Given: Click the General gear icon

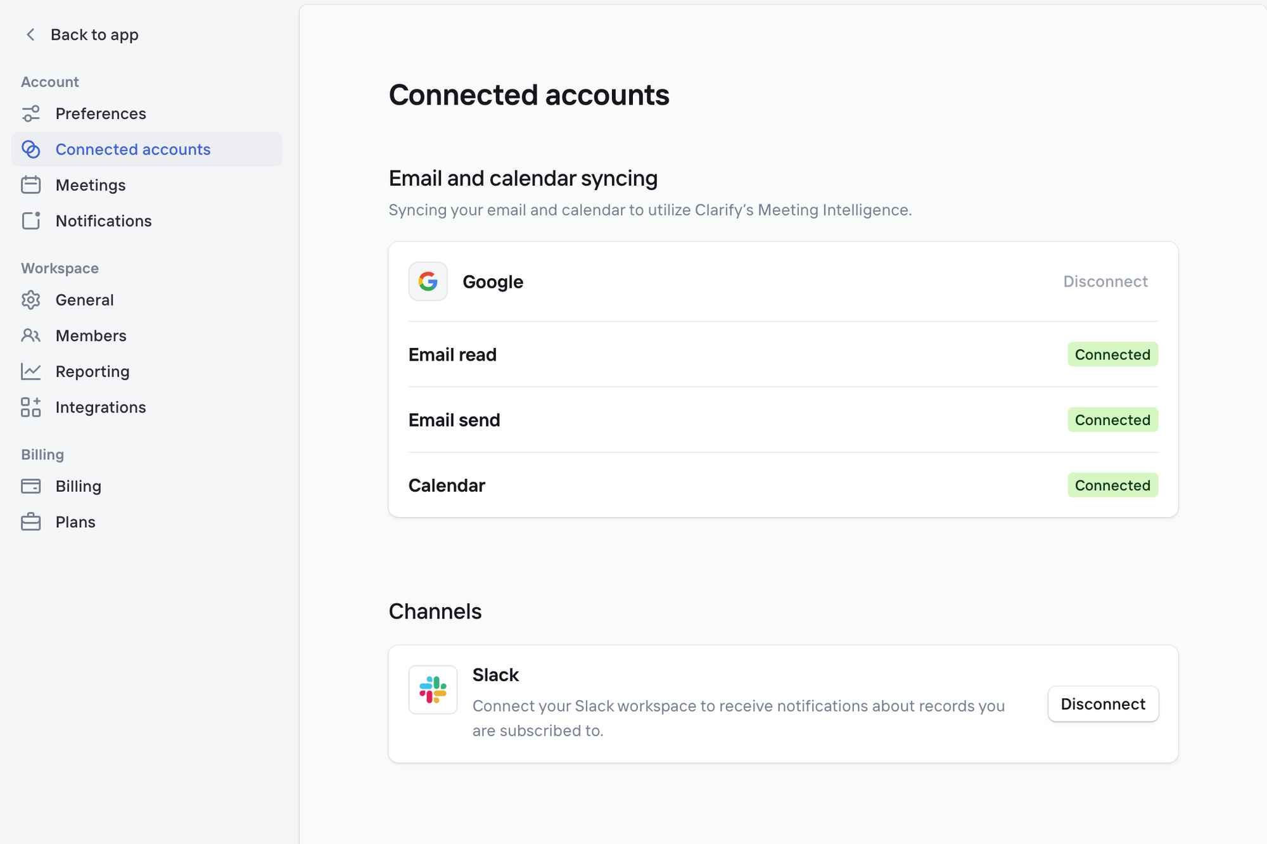Looking at the screenshot, I should click(30, 300).
